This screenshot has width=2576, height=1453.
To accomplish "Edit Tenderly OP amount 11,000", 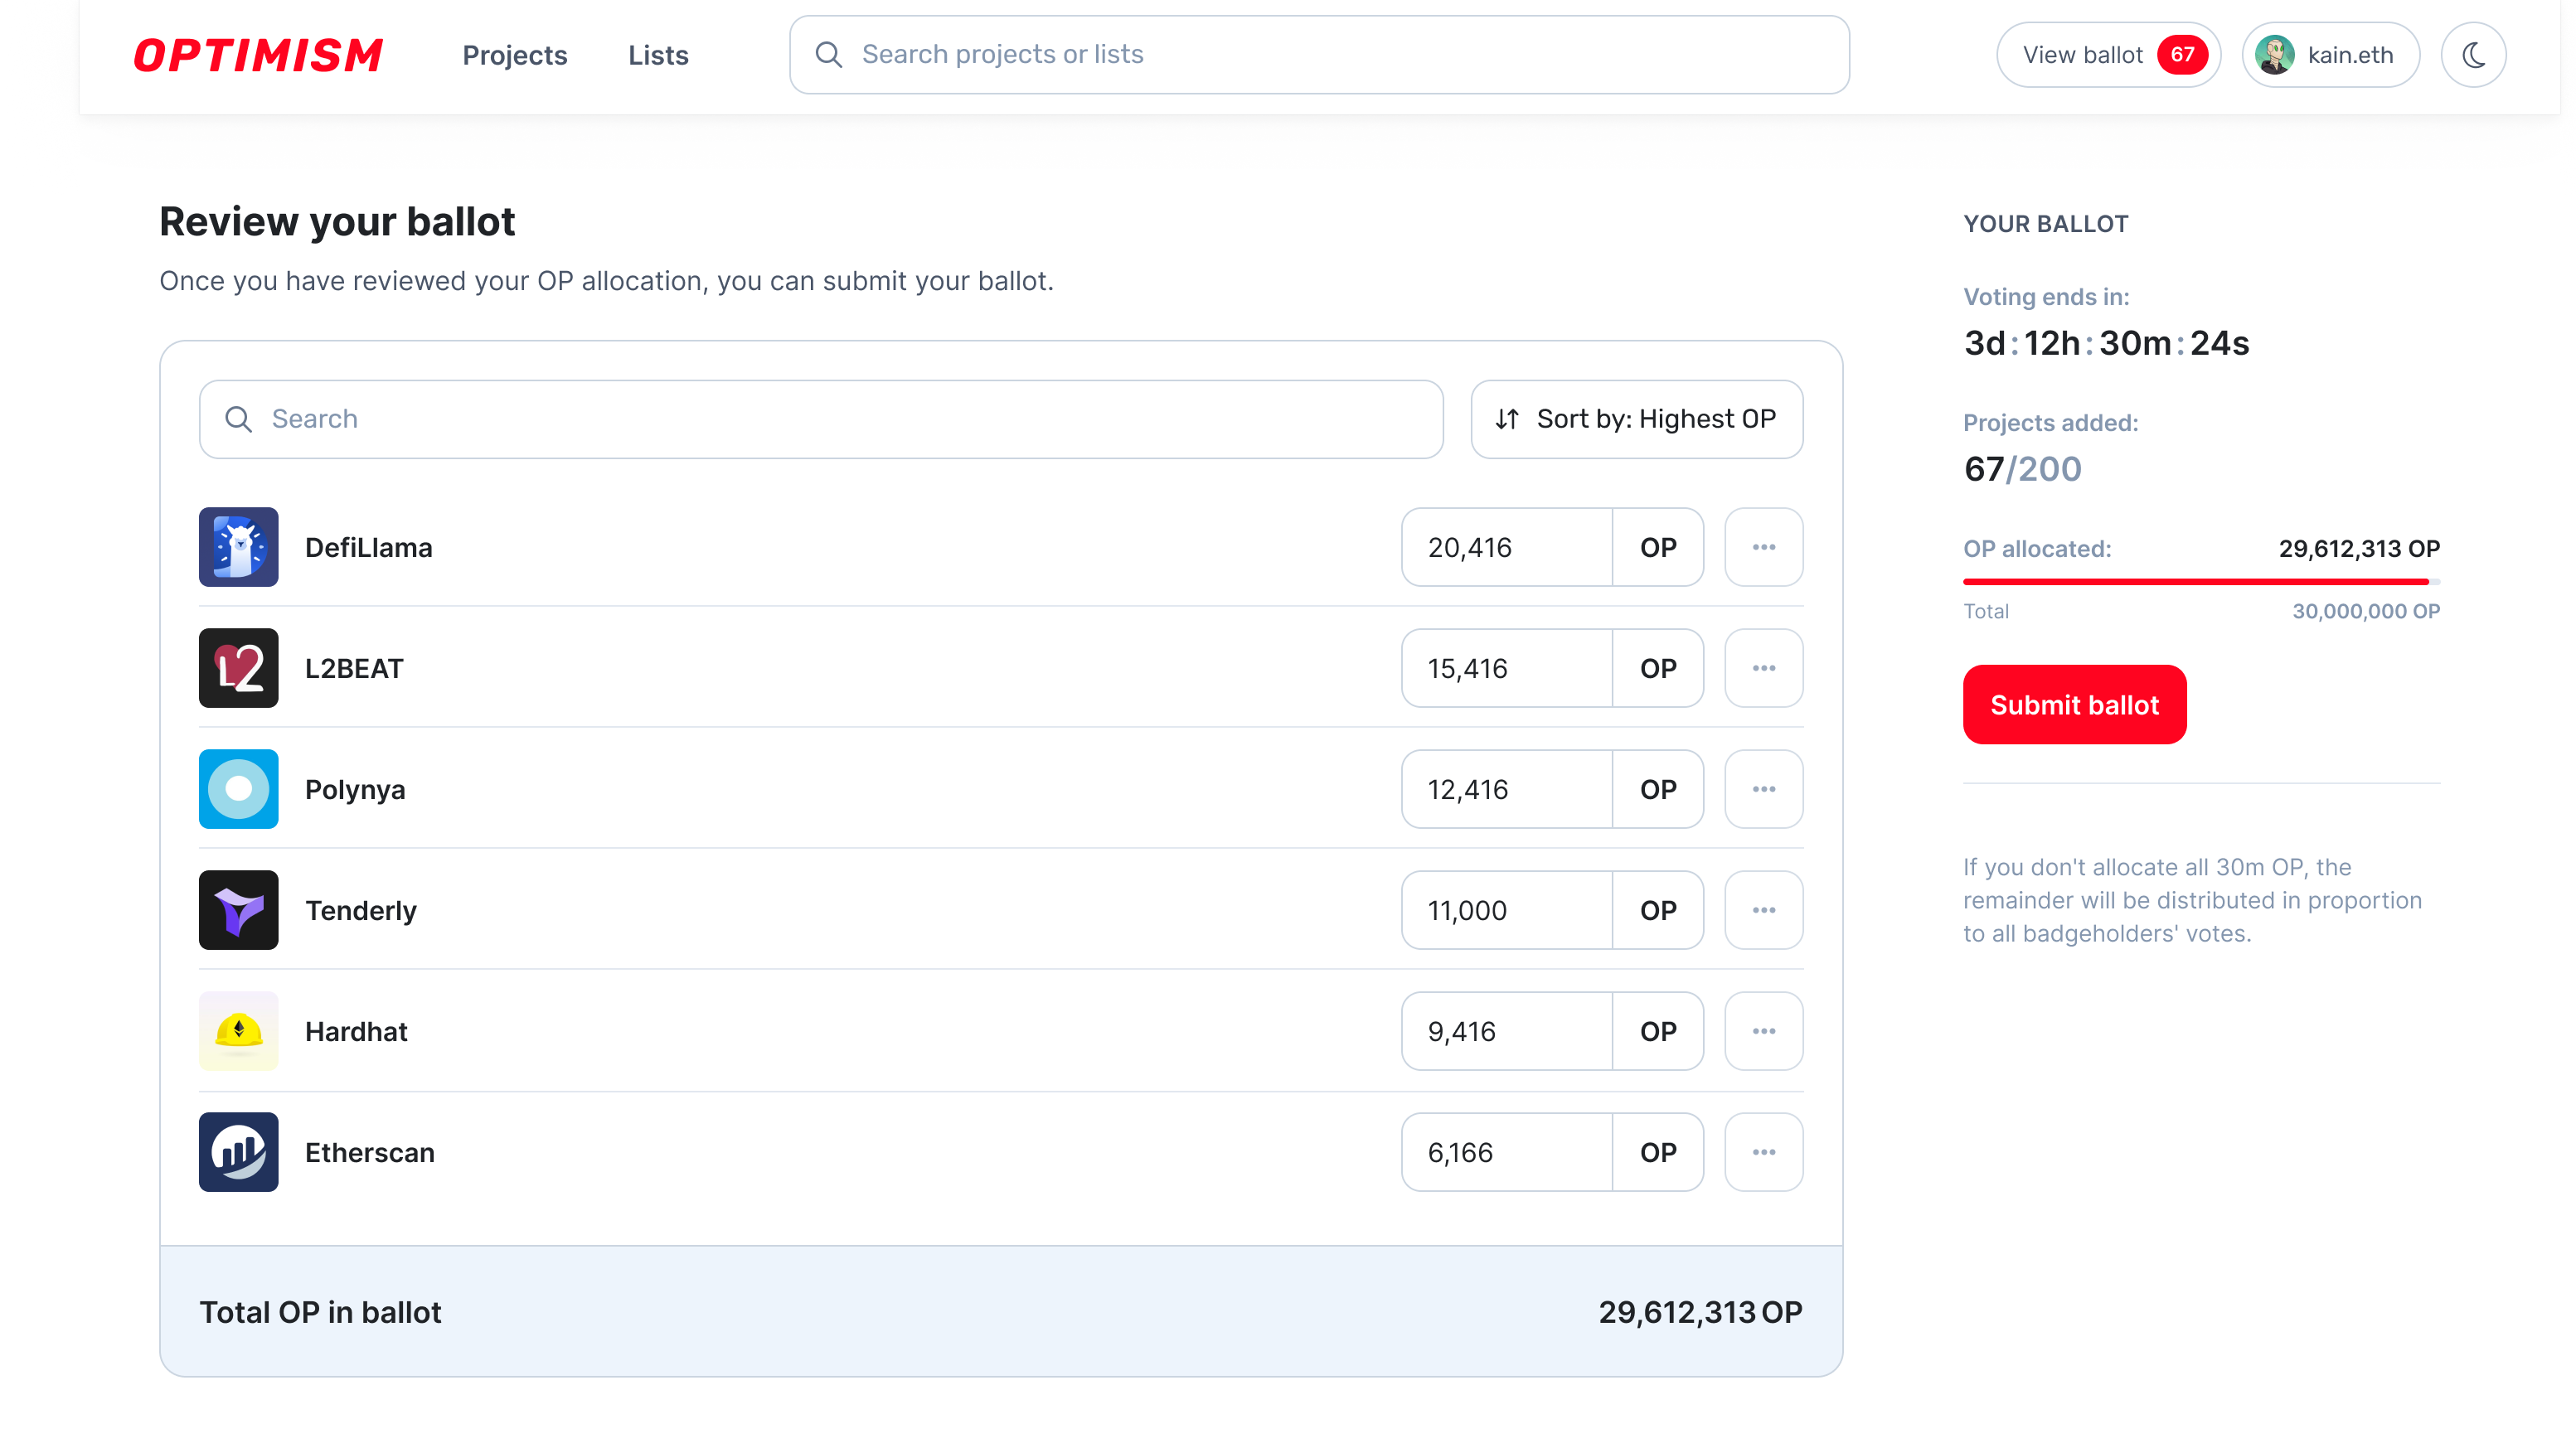I will tap(1507, 910).
